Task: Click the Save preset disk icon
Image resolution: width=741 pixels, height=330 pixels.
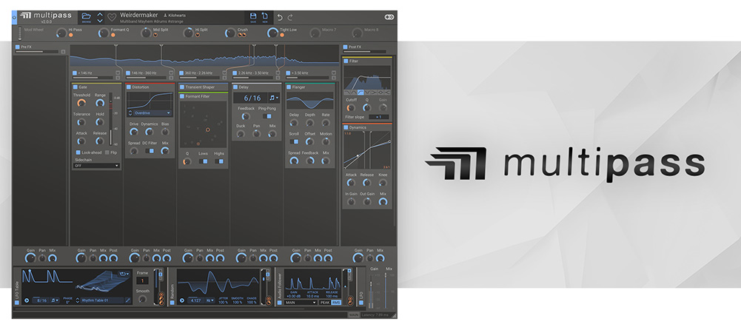Action: pos(253,16)
